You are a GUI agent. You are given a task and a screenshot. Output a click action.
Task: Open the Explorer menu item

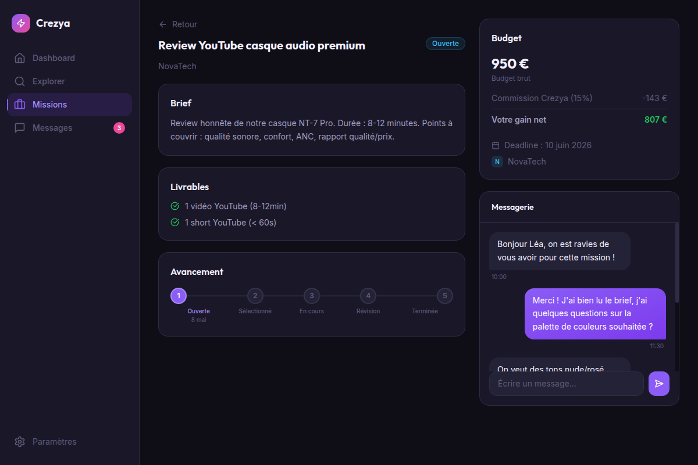[70, 81]
